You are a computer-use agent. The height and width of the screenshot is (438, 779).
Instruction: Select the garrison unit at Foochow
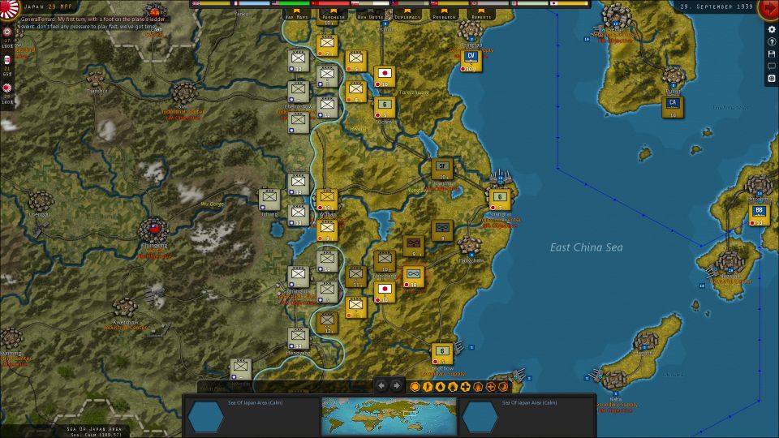point(442,354)
